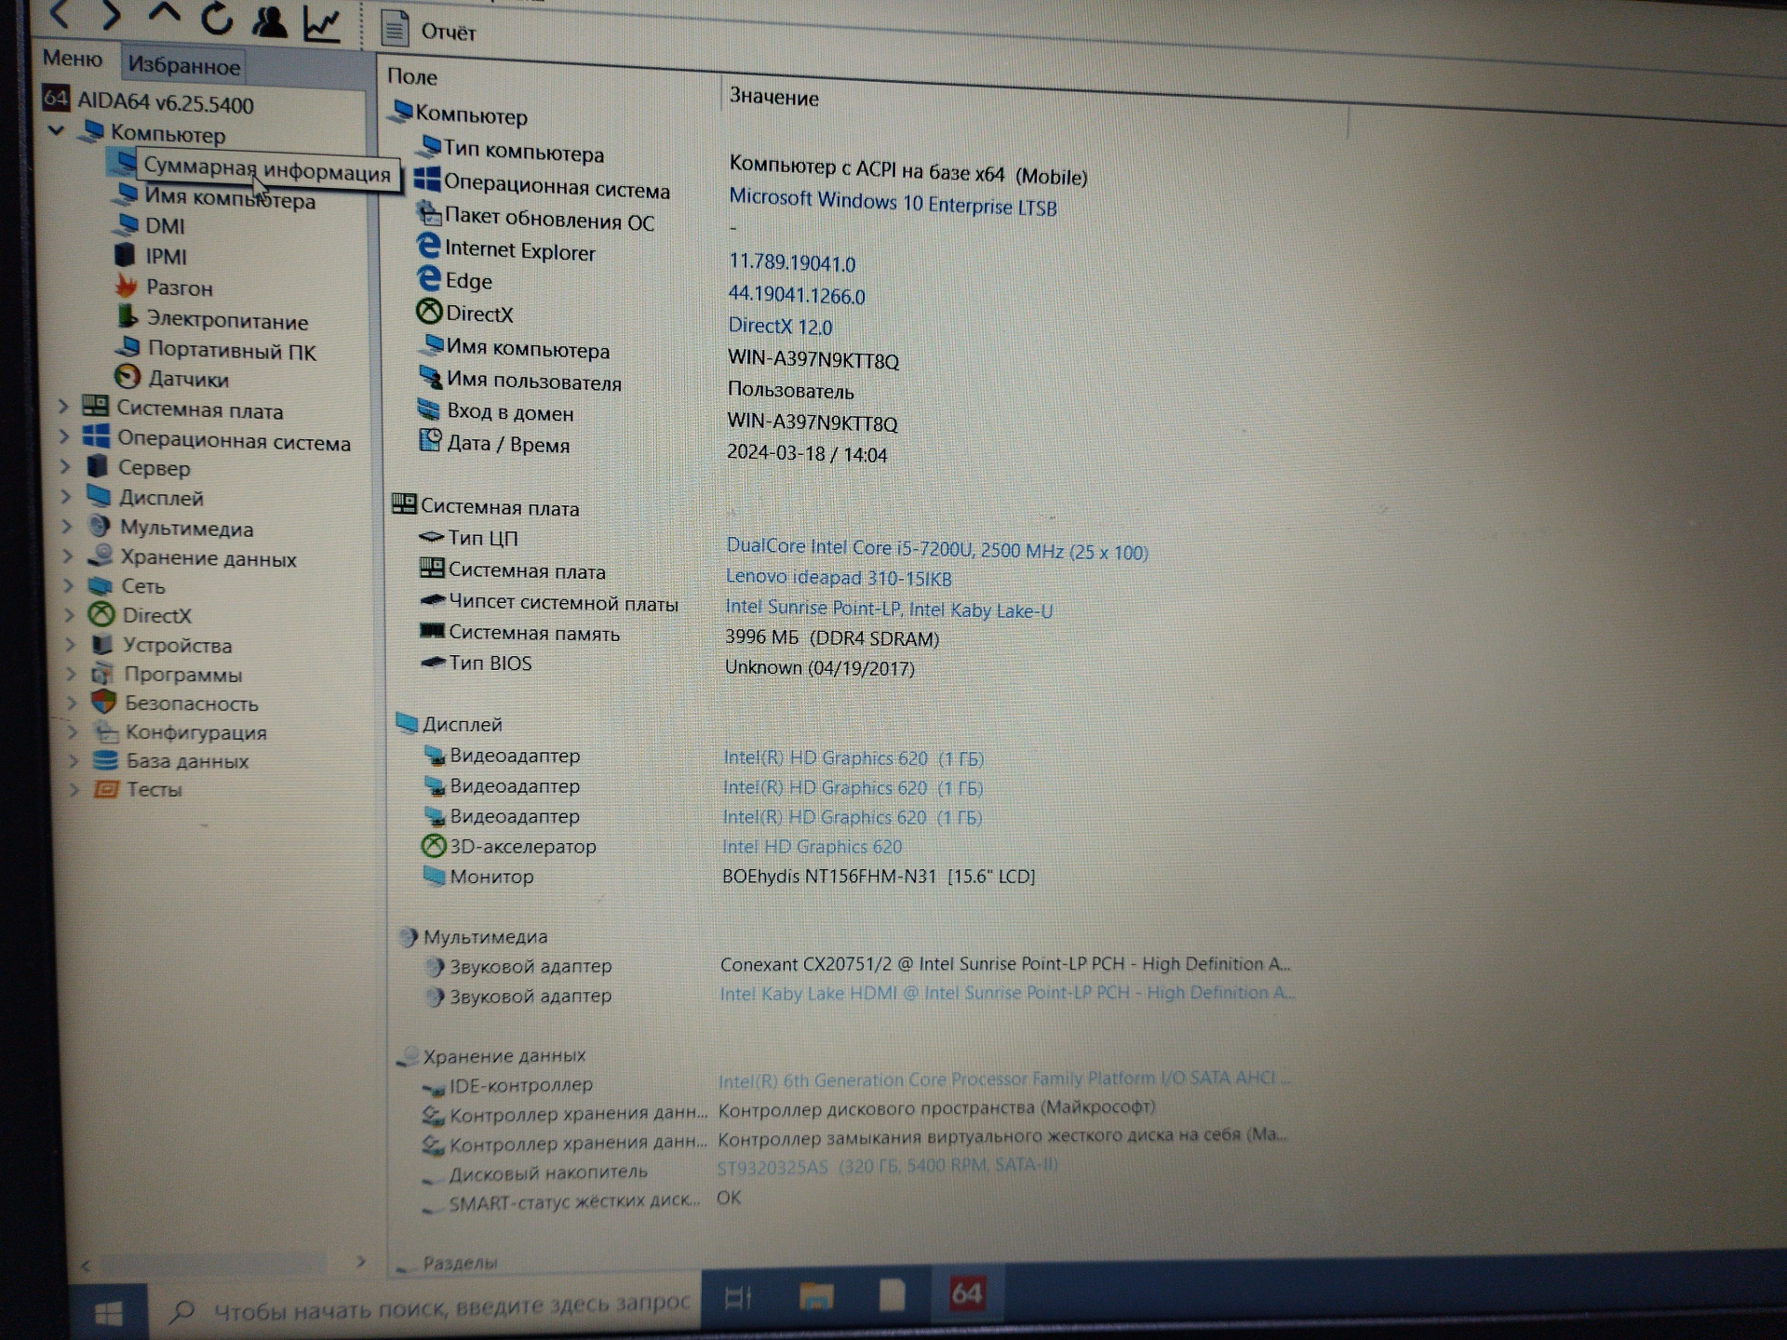Open the DualCore Intel Core i5-7200U link
1787x1340 pixels.
coord(936,549)
